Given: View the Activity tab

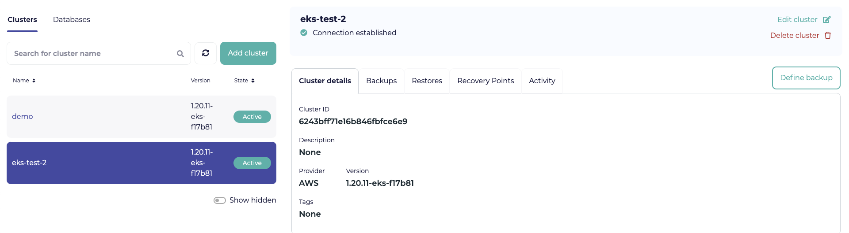Looking at the screenshot, I should coord(542,81).
